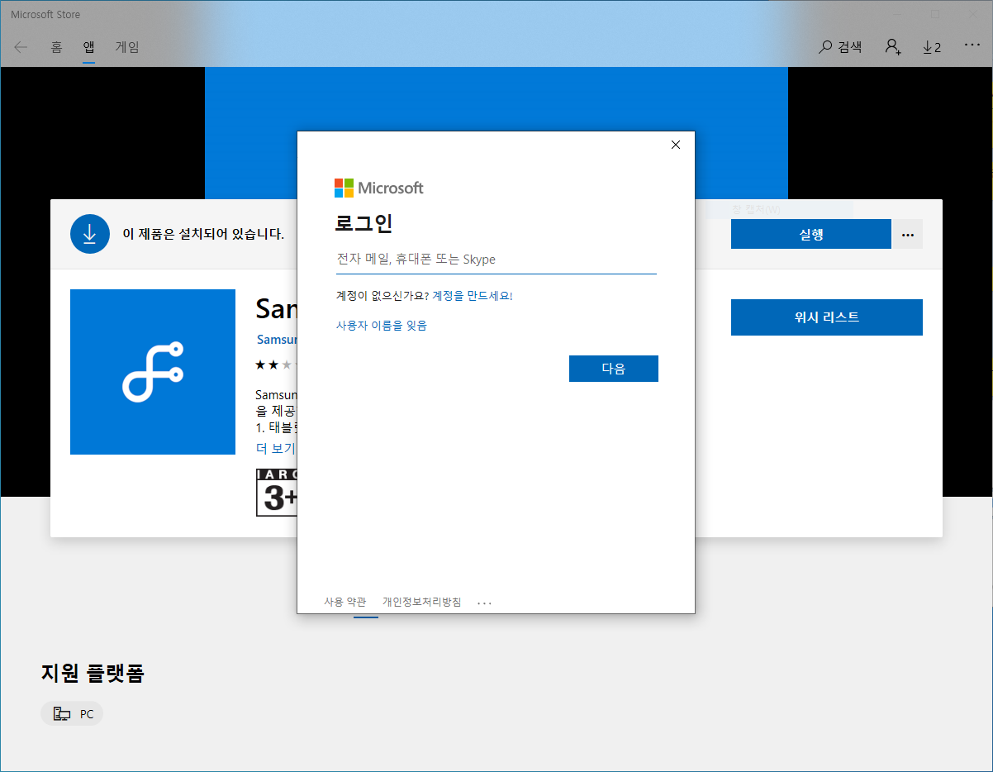Viewport: 993px width, 772px height.
Task: Click the Microsoft logo in login dialog
Action: click(378, 188)
